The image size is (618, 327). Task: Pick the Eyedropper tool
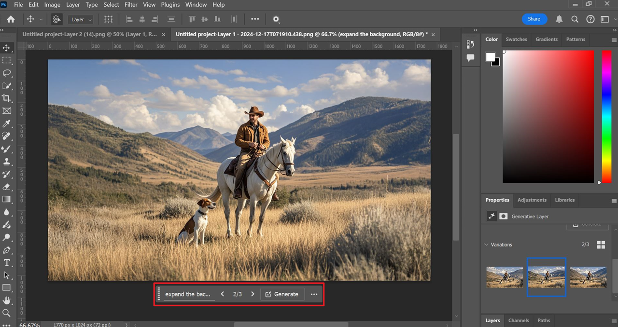point(7,123)
